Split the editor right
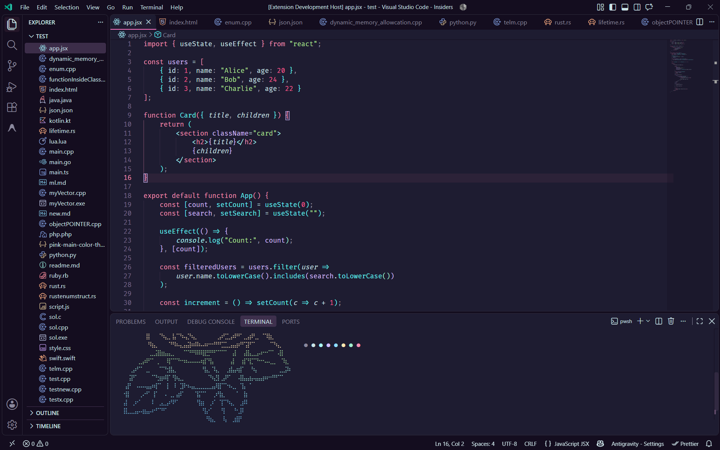 coord(699,22)
